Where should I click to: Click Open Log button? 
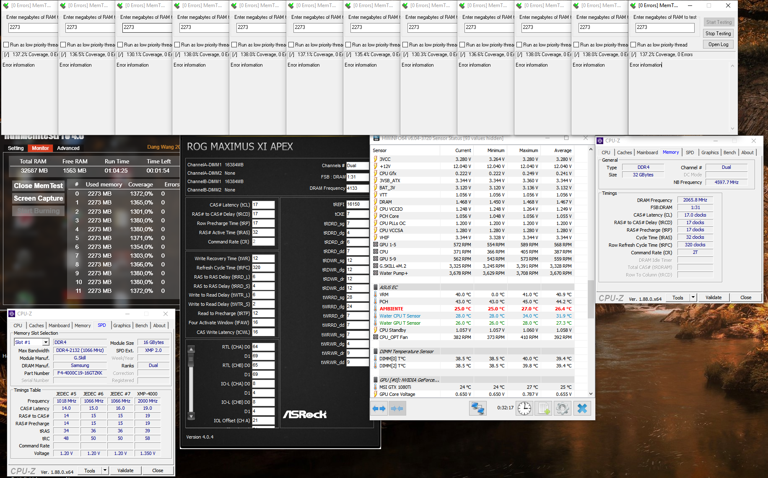coord(718,44)
